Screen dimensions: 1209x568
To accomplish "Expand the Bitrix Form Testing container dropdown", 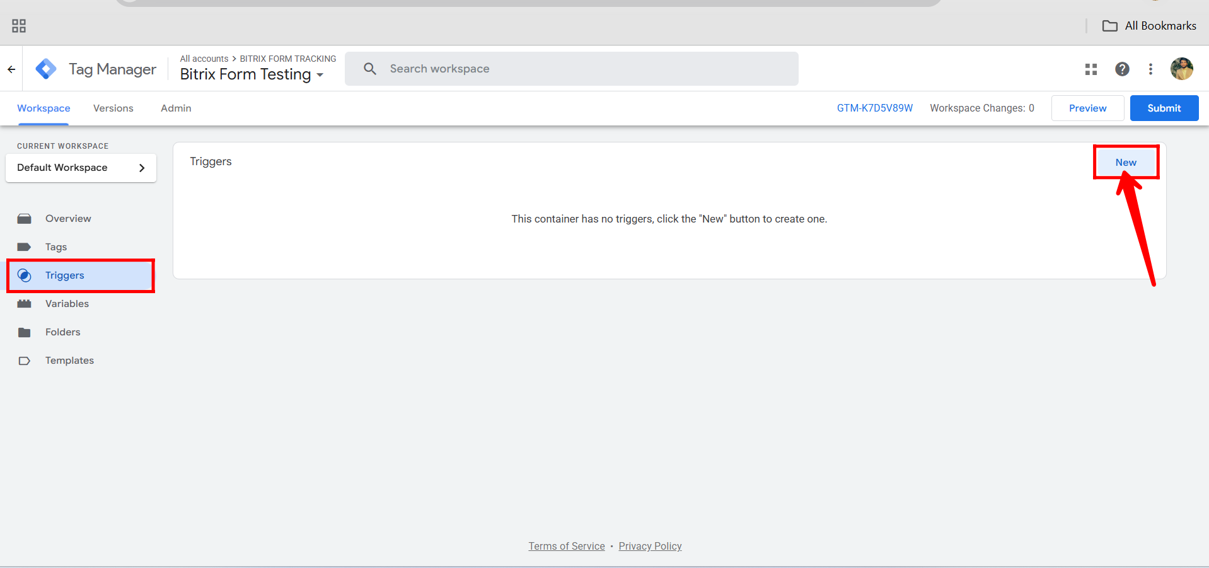I will (x=252, y=74).
